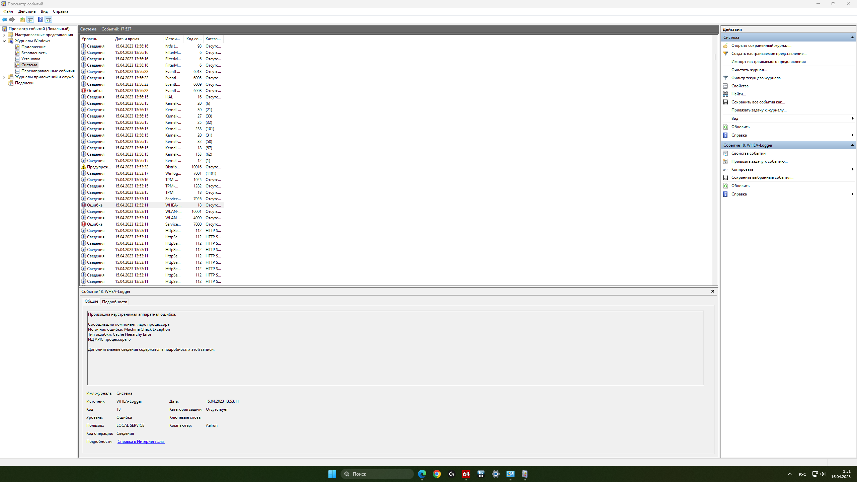Expand 'Настраиваемые представления' tree node
This screenshot has height=482, width=857.
pyautogui.click(x=4, y=35)
